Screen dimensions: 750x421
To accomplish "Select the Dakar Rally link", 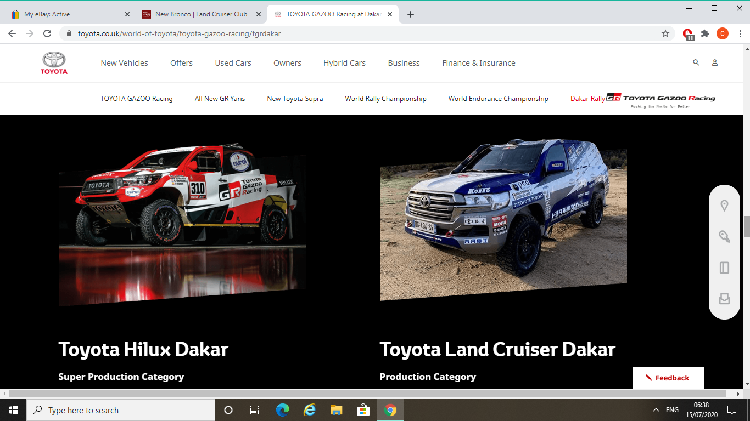I will (x=587, y=99).
